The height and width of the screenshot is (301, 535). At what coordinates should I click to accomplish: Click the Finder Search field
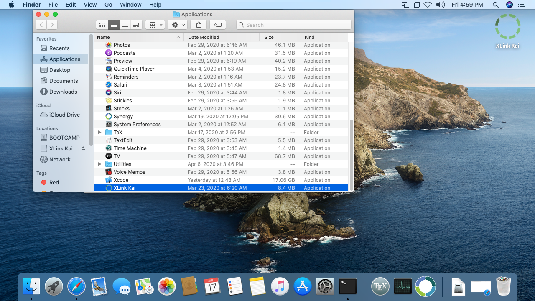pyautogui.click(x=293, y=25)
